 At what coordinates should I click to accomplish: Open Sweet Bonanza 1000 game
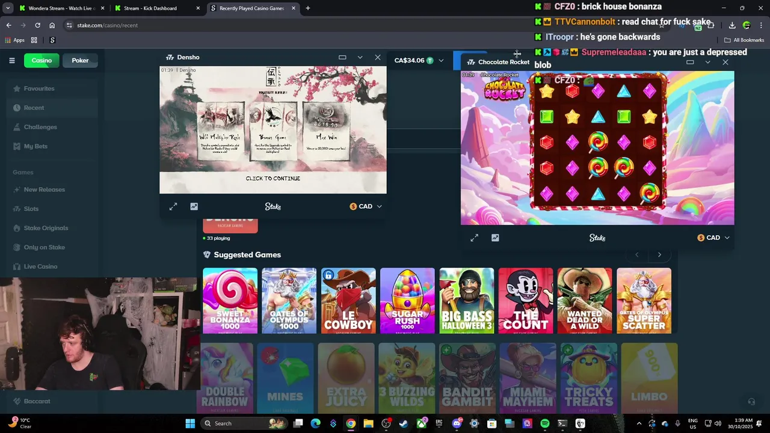tap(230, 301)
